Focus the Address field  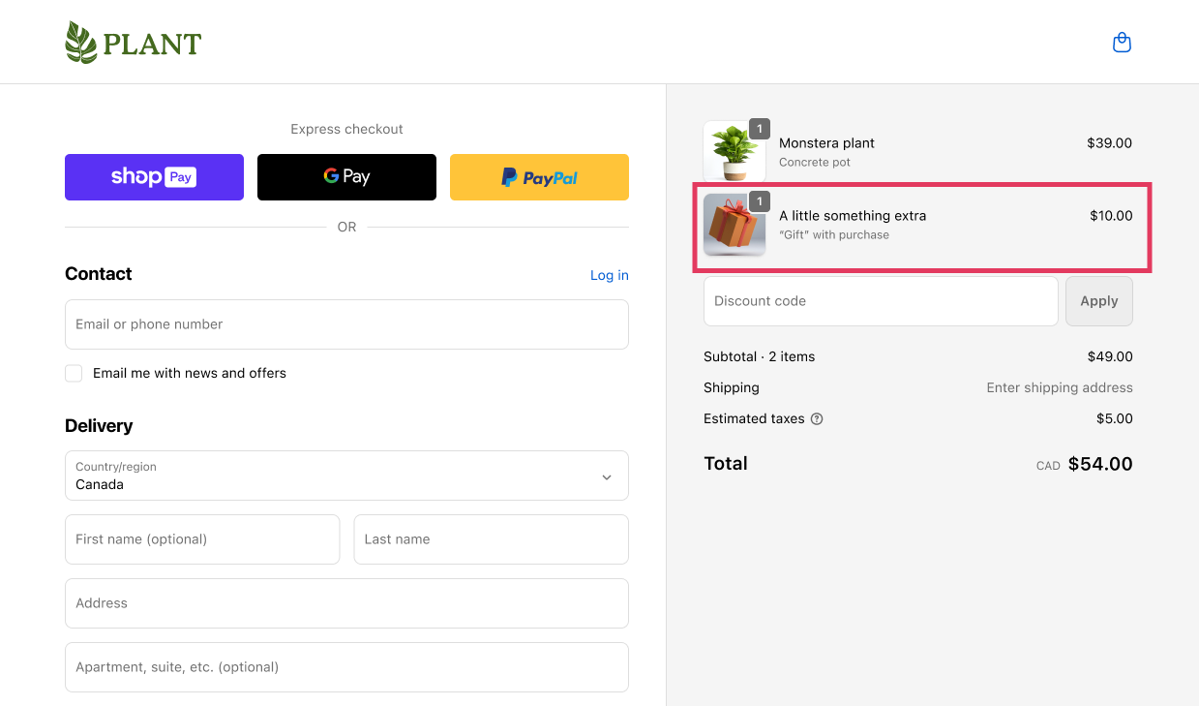pos(346,603)
